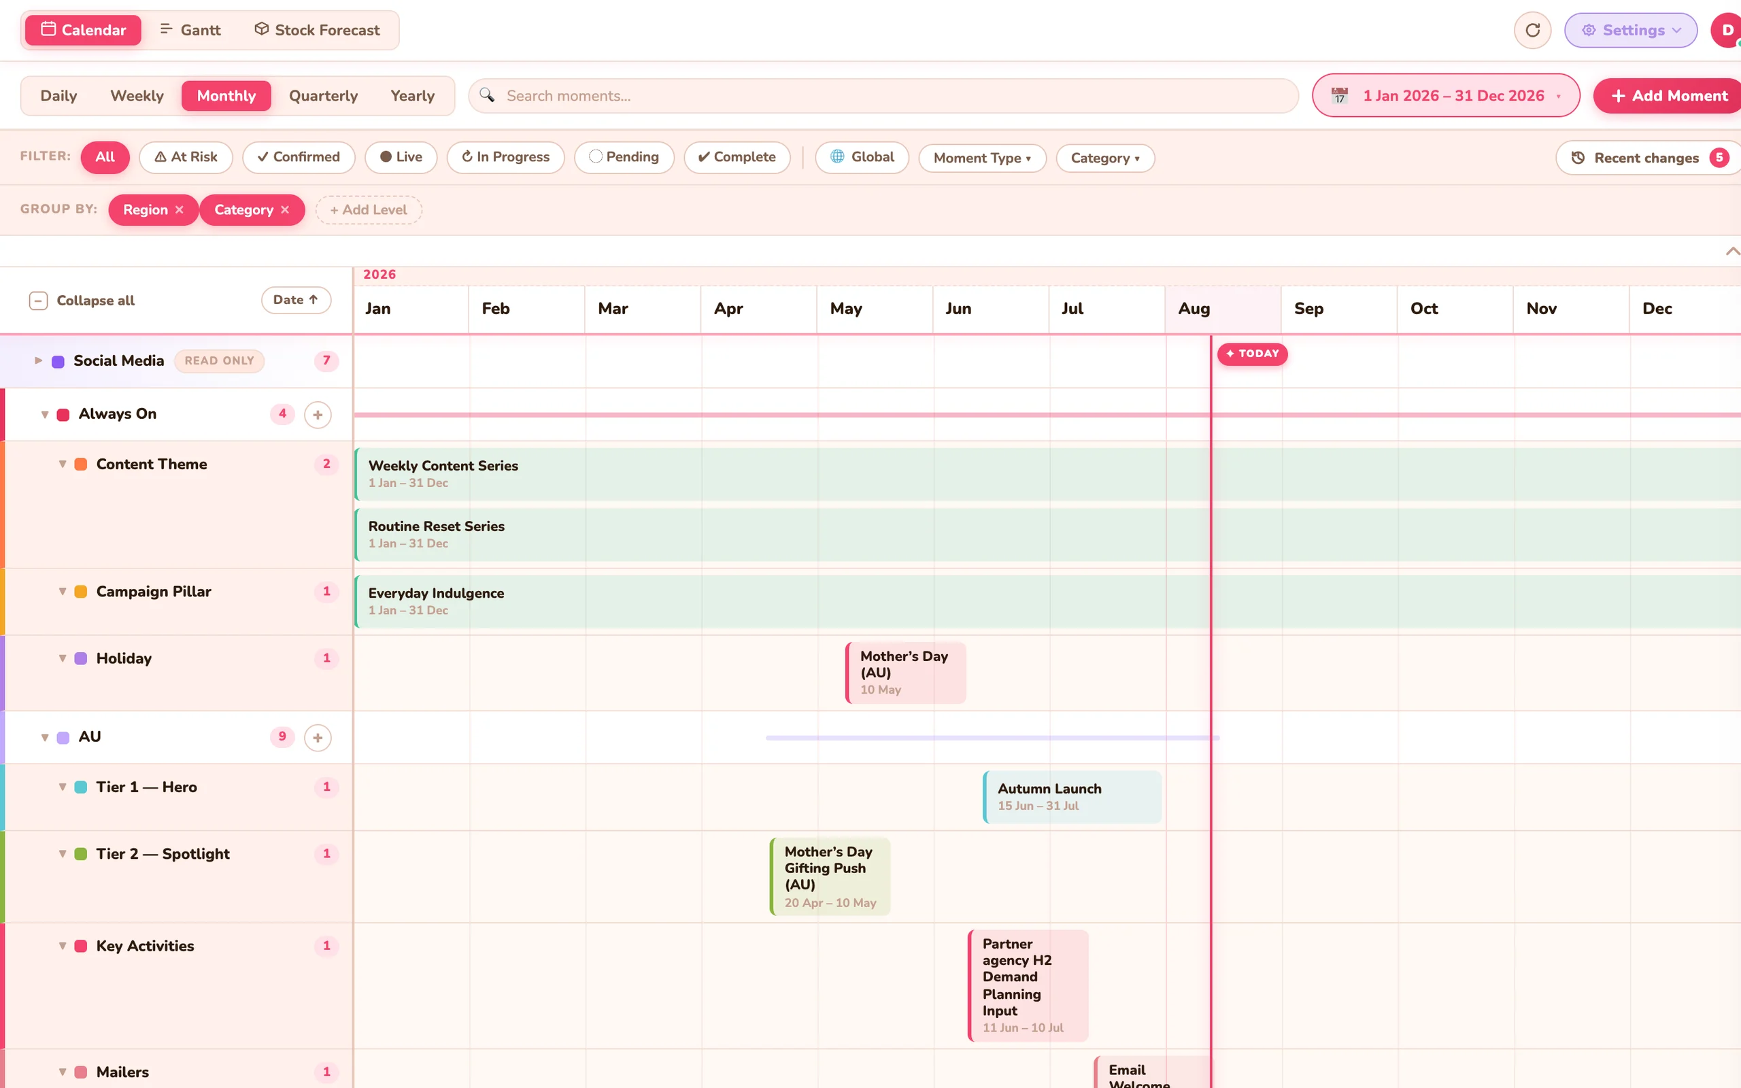Collapse the Holiday row

[x=63, y=658]
